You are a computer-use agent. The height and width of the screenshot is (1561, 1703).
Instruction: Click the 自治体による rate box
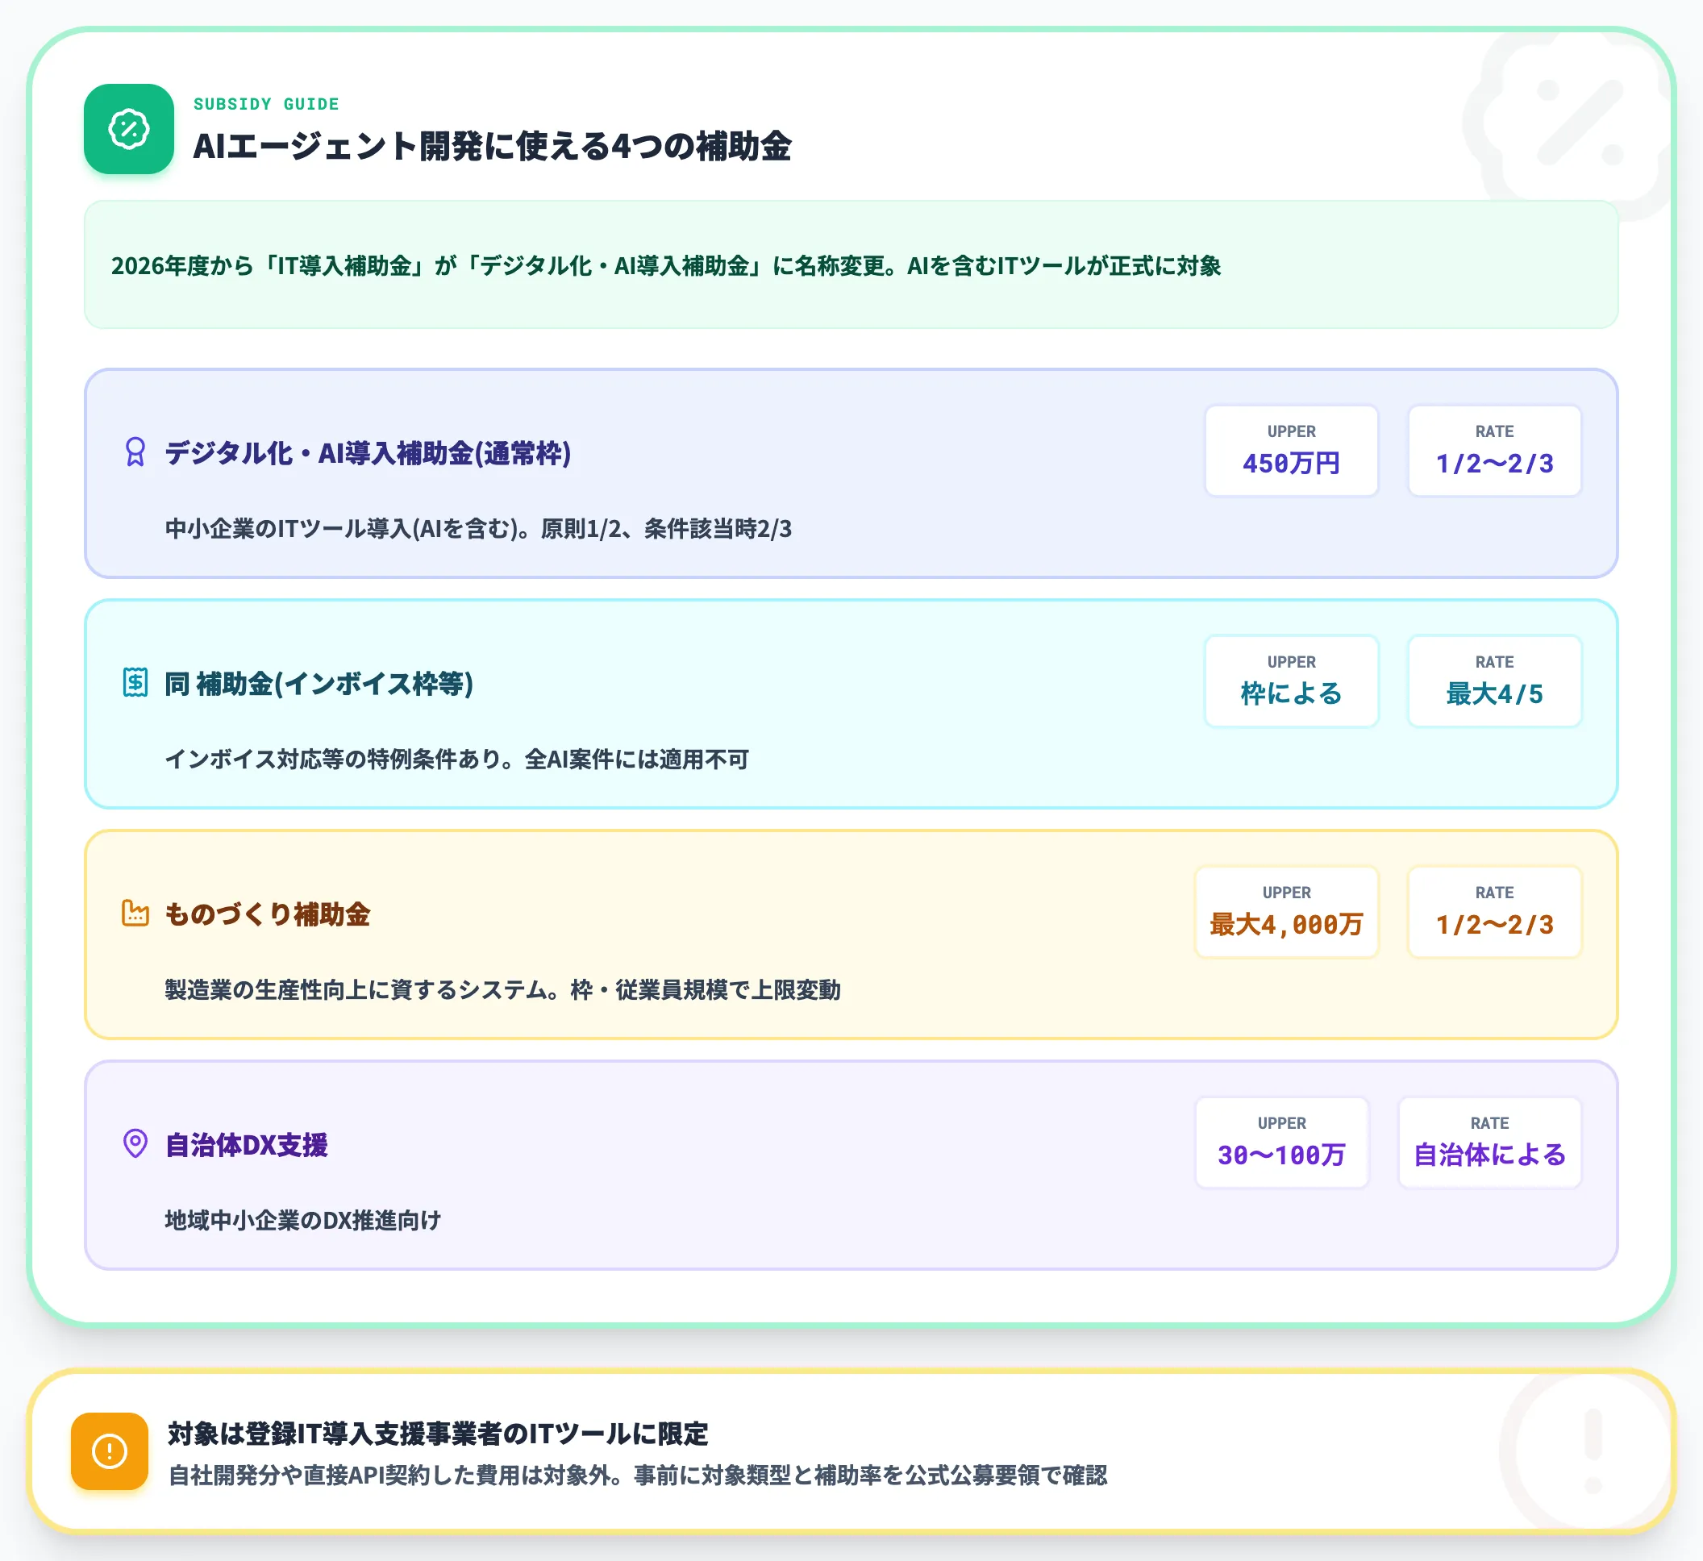(x=1489, y=1142)
